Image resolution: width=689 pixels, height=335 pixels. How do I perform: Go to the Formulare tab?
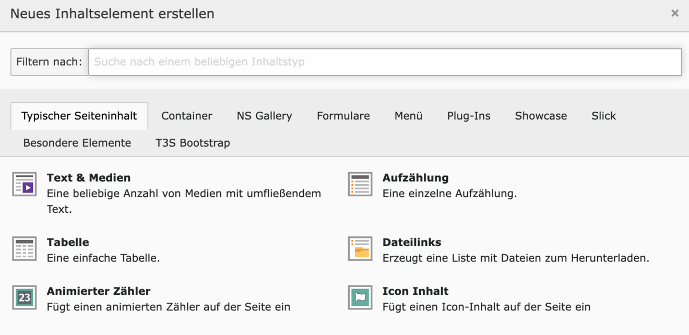343,116
